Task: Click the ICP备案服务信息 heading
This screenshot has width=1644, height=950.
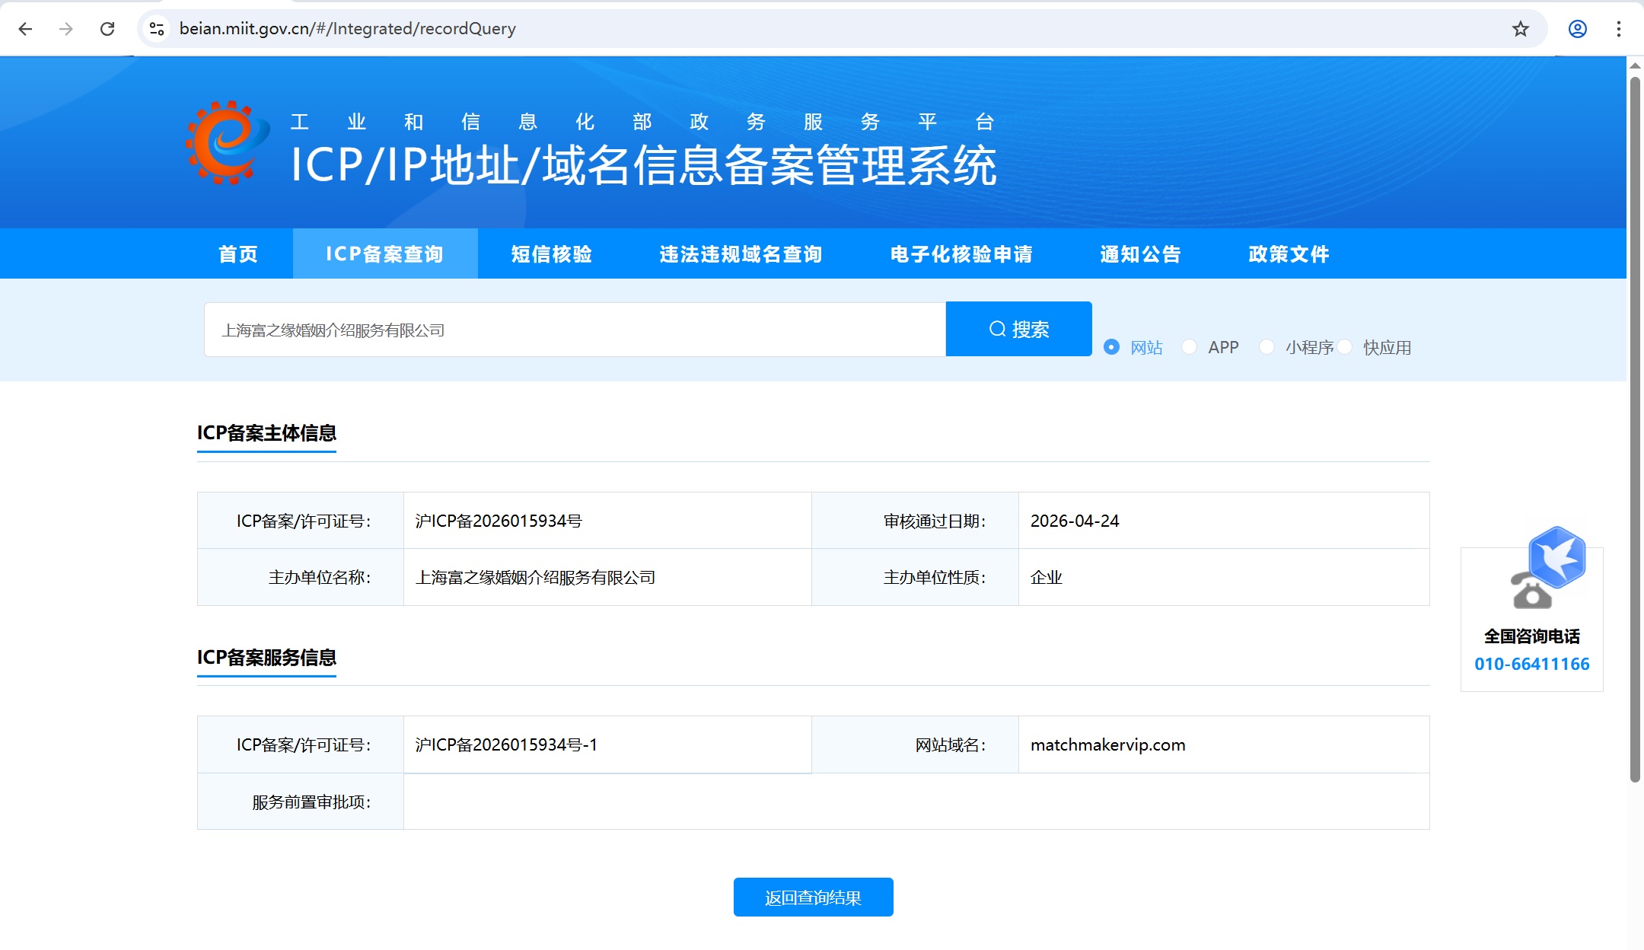Action: [x=266, y=657]
